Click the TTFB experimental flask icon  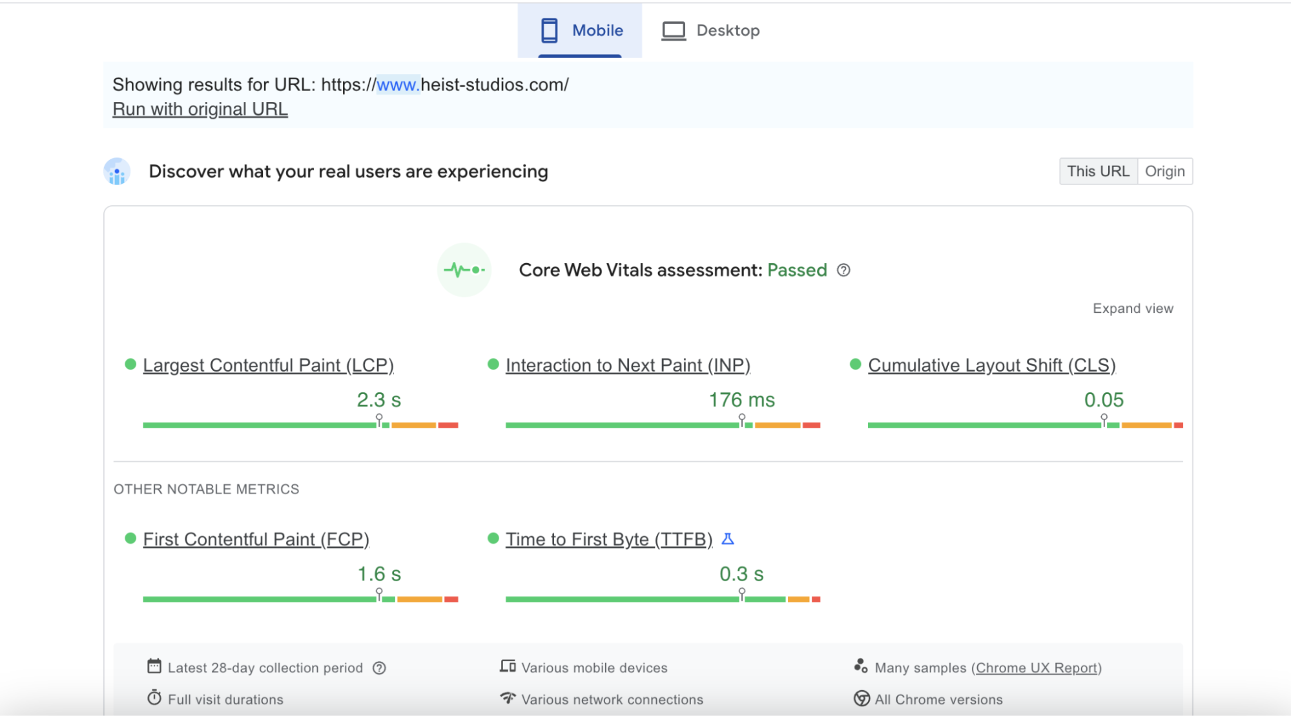(728, 539)
